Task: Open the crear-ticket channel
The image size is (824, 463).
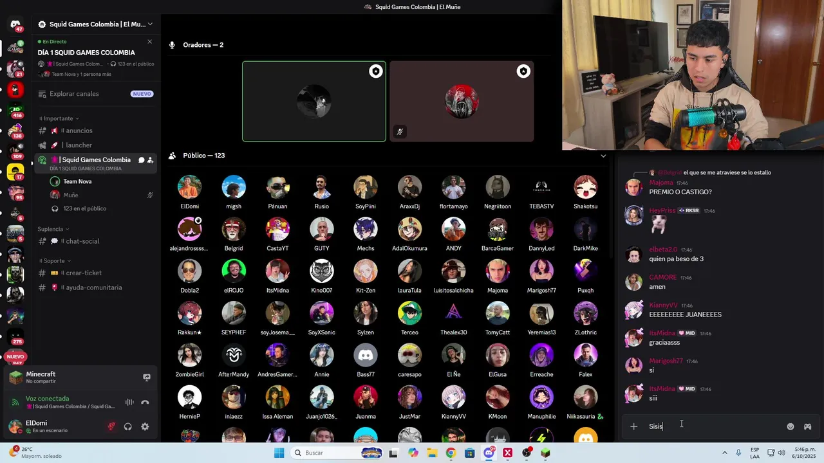Action: point(95,273)
